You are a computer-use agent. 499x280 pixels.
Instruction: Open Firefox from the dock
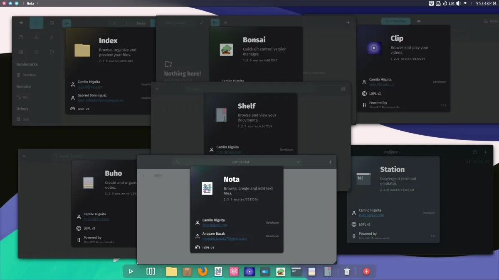click(203, 271)
